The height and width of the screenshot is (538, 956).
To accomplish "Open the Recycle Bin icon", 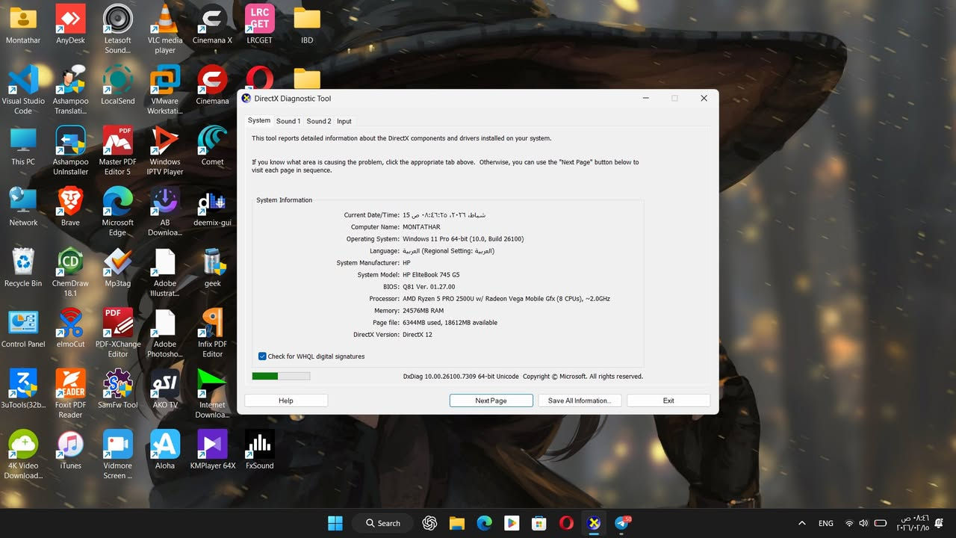I will [x=23, y=263].
